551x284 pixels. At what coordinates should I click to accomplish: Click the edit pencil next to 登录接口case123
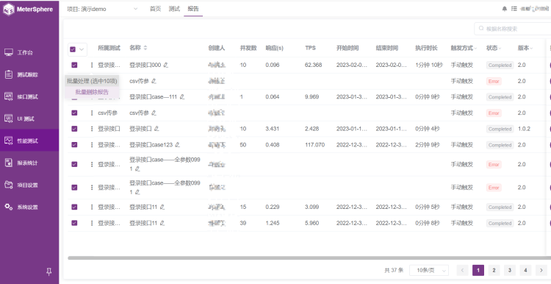pos(178,145)
